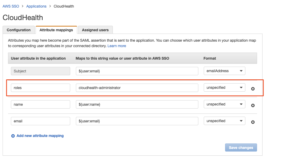
Task: Click the Save changes button
Action: click(241, 148)
